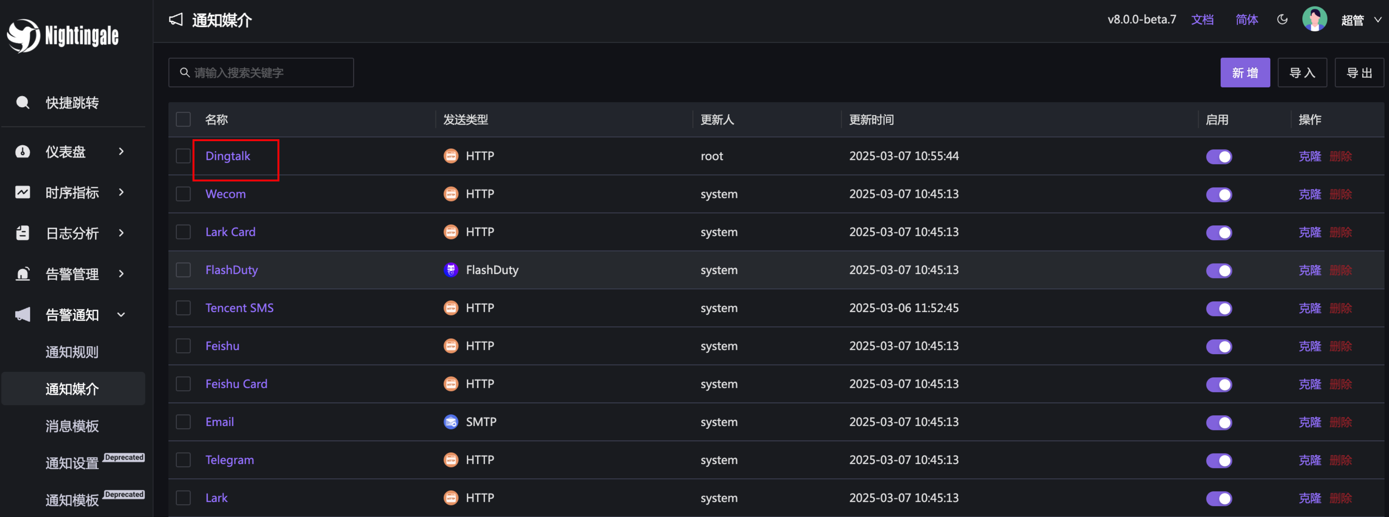Open the 超管 user dropdown arrow
Screen dimensions: 1389x517
click(1377, 20)
